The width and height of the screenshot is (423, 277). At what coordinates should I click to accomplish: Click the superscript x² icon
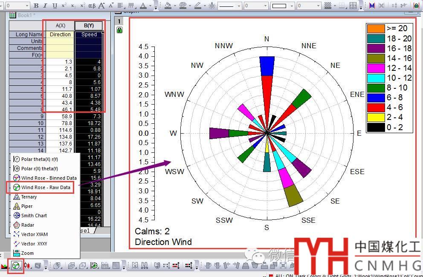click(64, 6)
